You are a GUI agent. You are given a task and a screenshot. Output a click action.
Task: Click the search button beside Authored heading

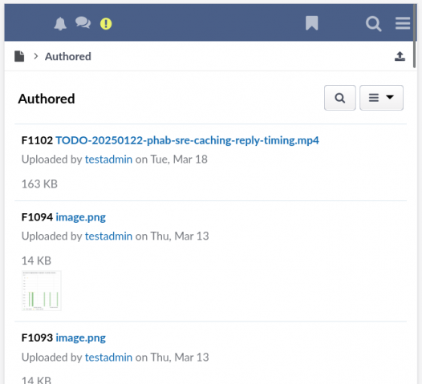click(340, 98)
